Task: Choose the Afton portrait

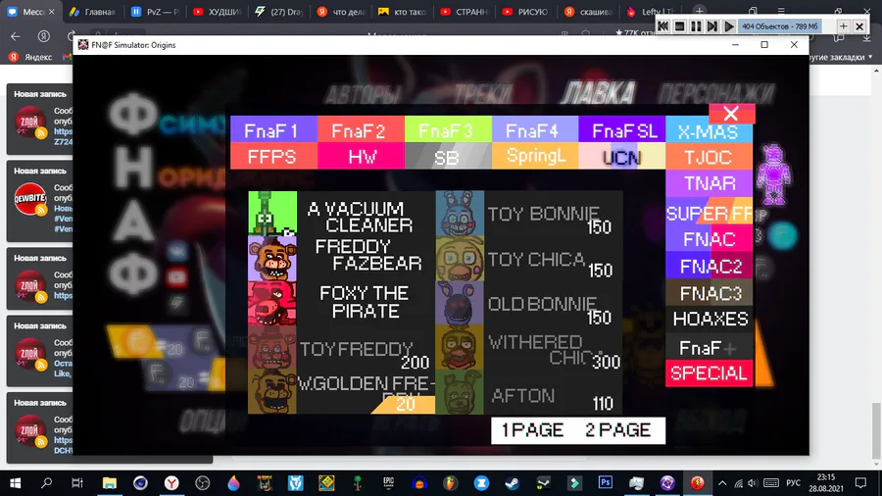Action: click(460, 392)
